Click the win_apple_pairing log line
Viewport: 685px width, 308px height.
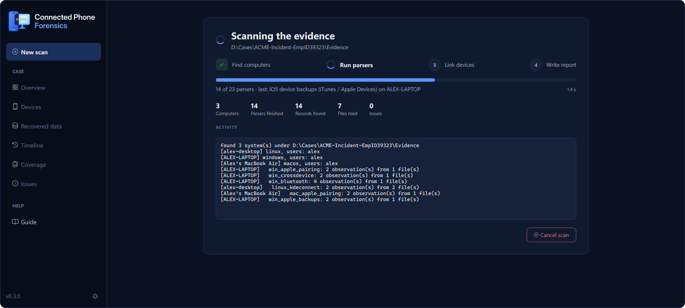[320, 169]
